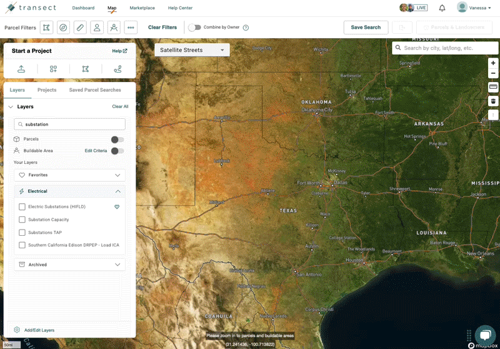Click Clear All layers link
This screenshot has height=349, width=500.
pyautogui.click(x=120, y=106)
